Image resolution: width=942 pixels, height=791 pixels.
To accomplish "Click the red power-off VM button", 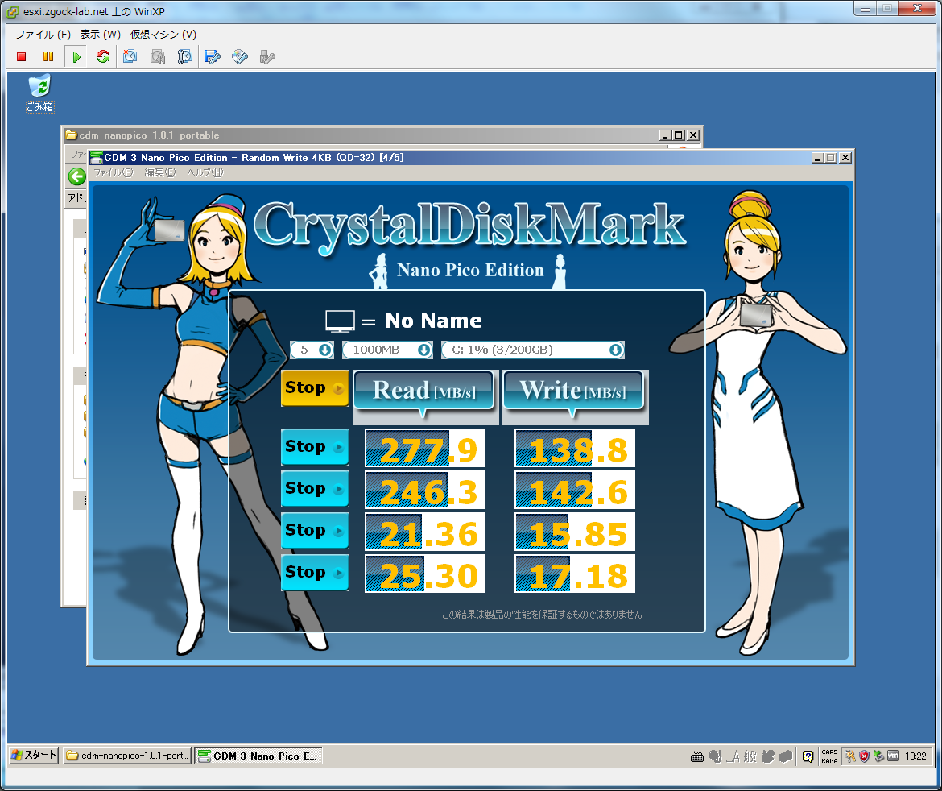I will point(22,57).
